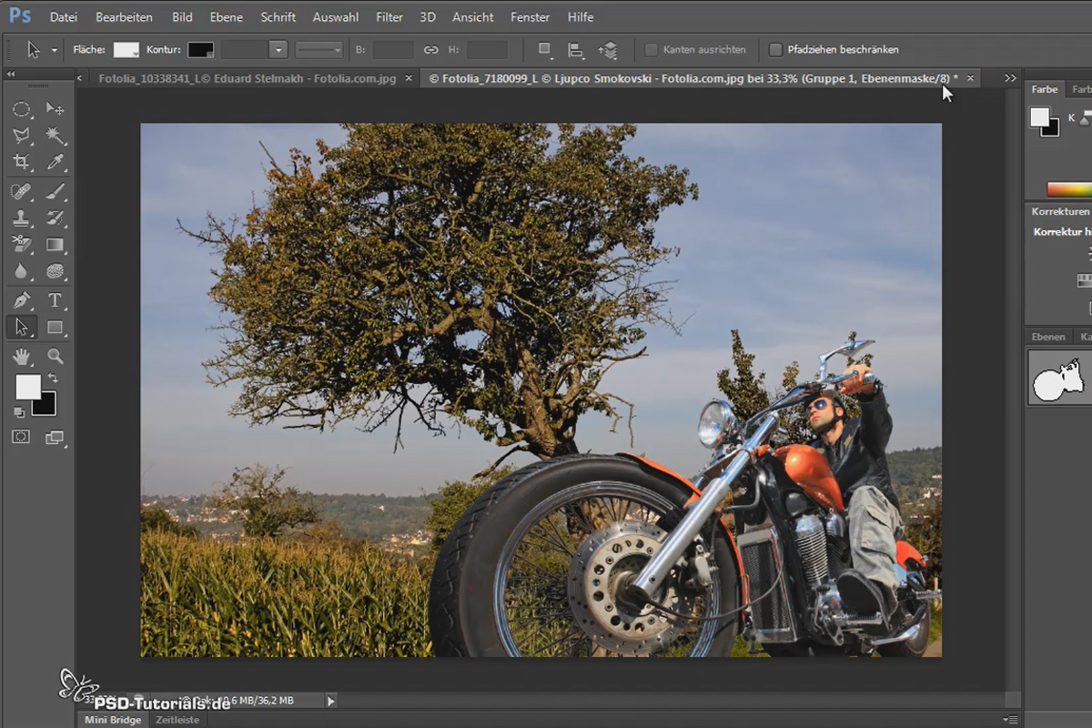Image resolution: width=1092 pixels, height=728 pixels.
Task: Open the Filter menu
Action: pos(389,17)
